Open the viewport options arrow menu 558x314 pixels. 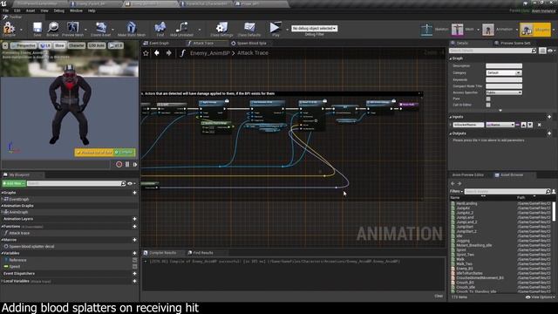[x=5, y=45]
